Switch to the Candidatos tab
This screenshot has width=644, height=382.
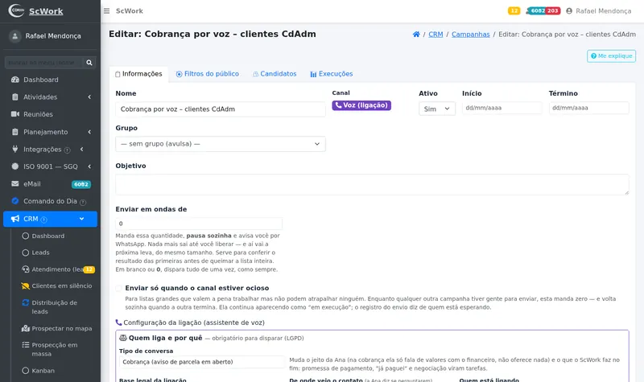275,74
